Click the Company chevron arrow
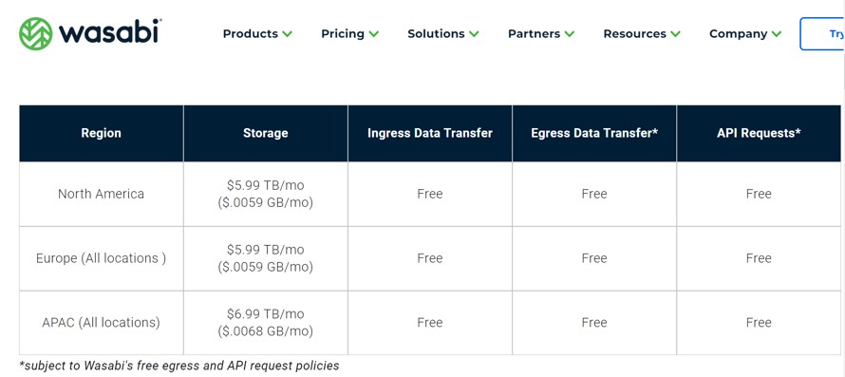 [x=776, y=34]
